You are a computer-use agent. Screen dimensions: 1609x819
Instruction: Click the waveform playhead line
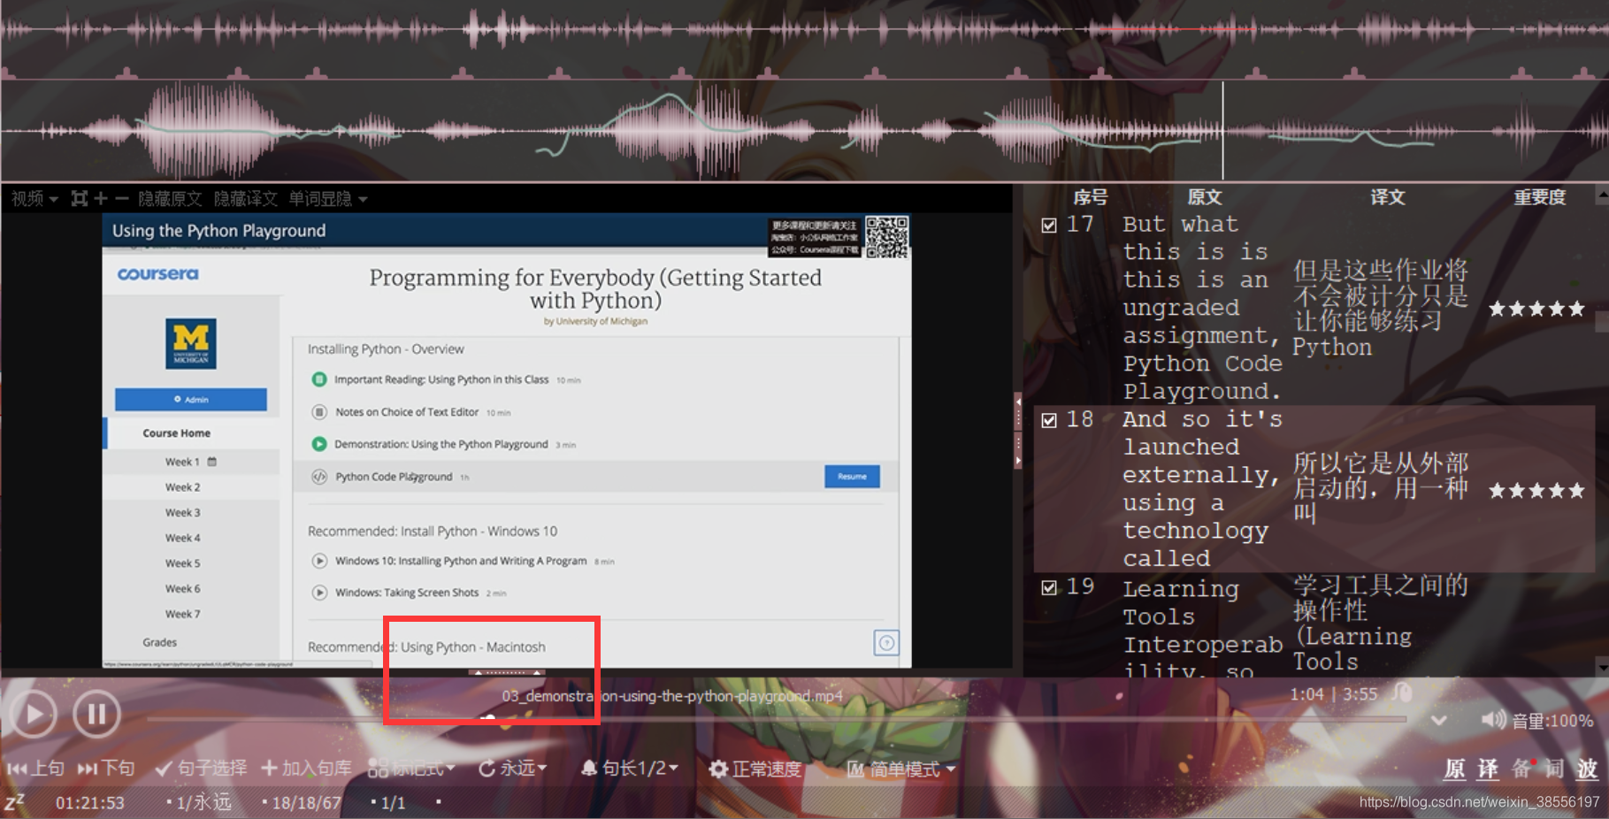(x=1222, y=130)
